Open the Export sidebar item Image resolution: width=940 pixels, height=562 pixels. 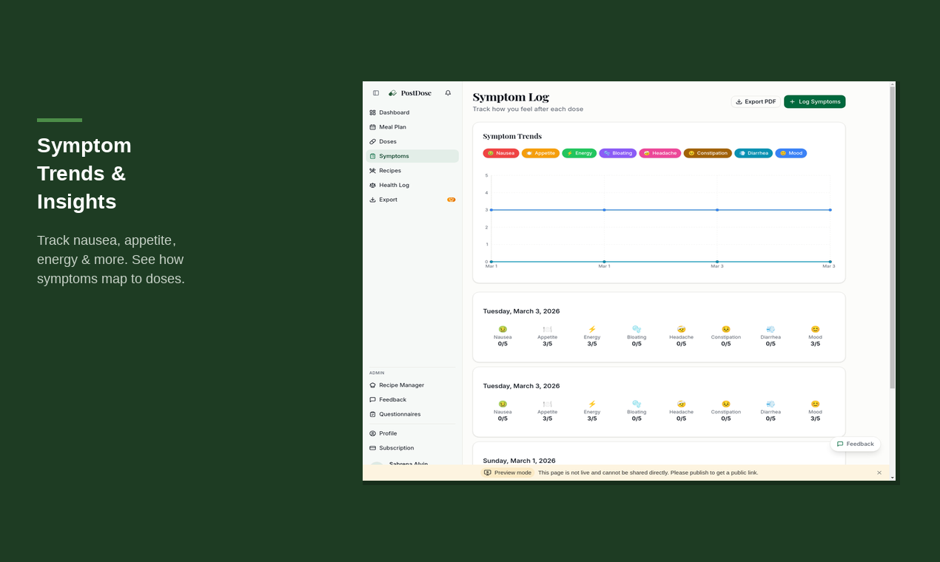[412, 200]
